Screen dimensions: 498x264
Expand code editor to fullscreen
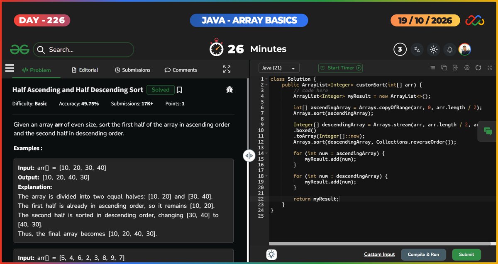pos(489,67)
